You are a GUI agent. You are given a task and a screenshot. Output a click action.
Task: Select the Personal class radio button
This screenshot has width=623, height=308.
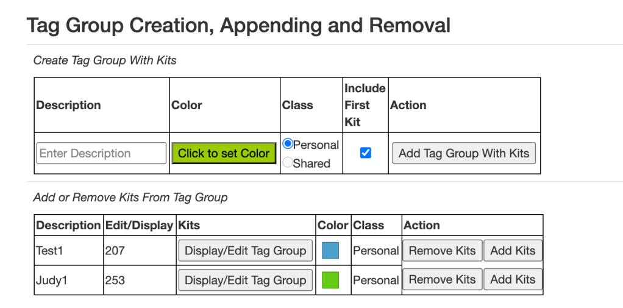coord(288,144)
